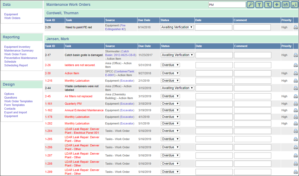The width and height of the screenshot is (299, 176).
Task: Open status dropdown for Monthly Lubrication 1-215
Action: [170, 80]
